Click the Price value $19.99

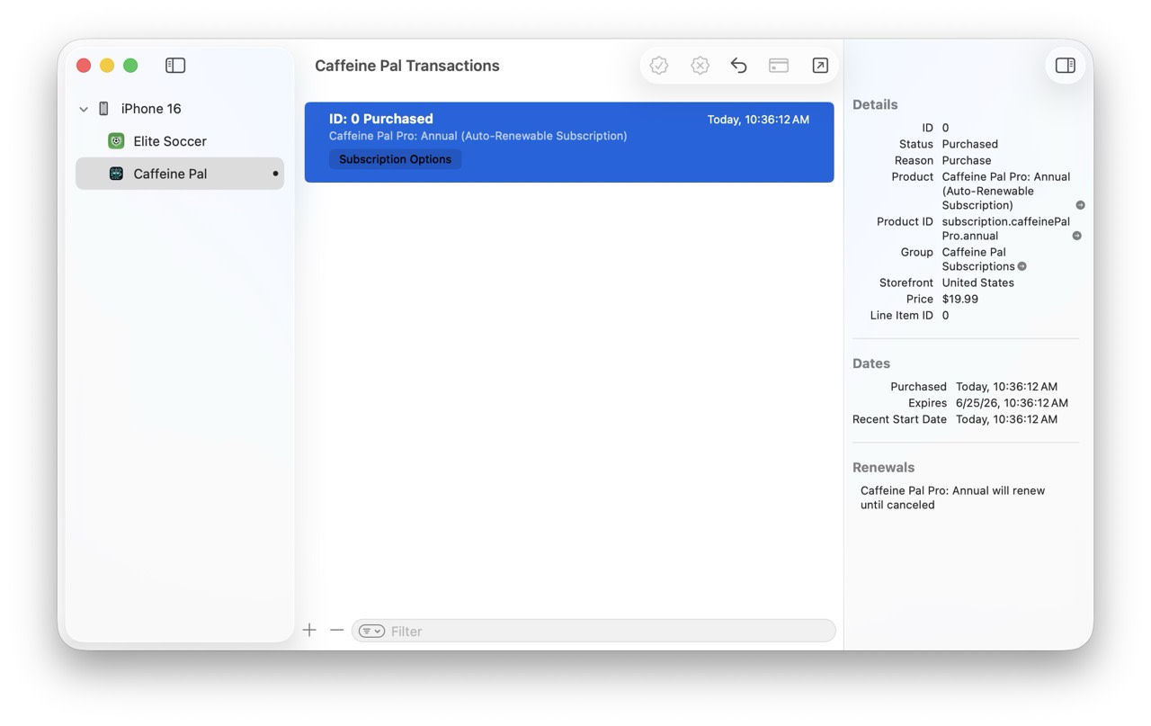959,299
